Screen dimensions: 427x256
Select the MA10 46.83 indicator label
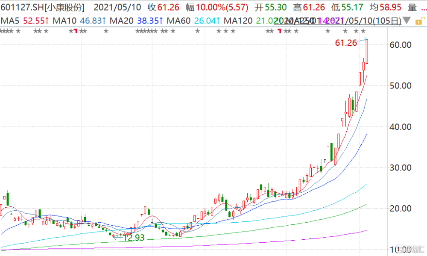79,21
